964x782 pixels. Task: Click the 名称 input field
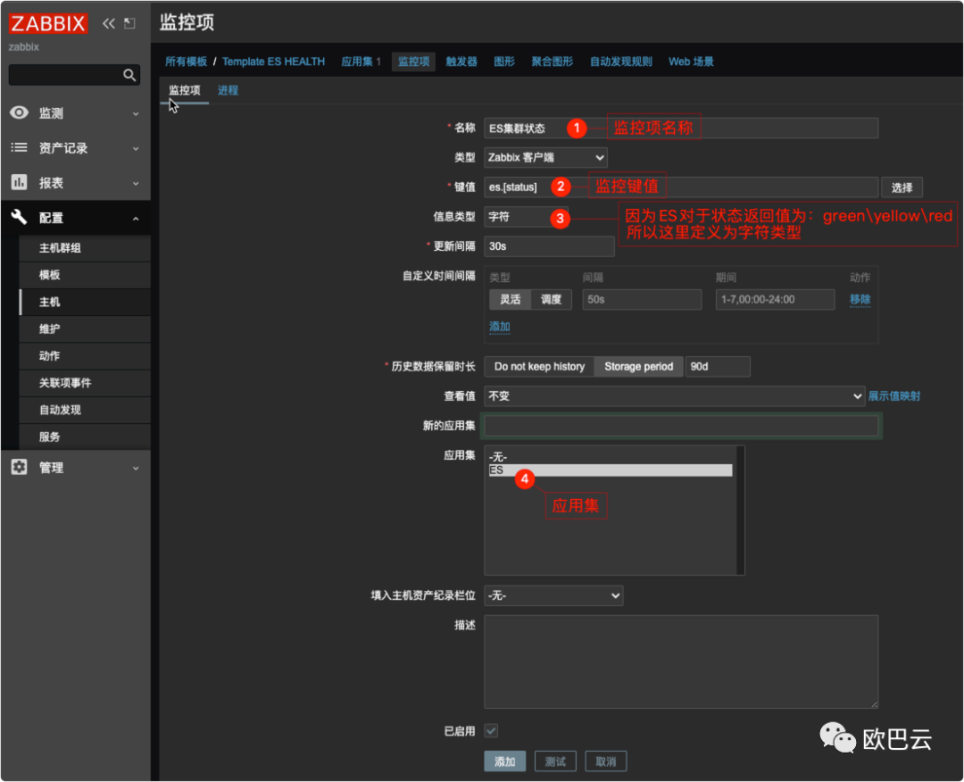click(681, 128)
